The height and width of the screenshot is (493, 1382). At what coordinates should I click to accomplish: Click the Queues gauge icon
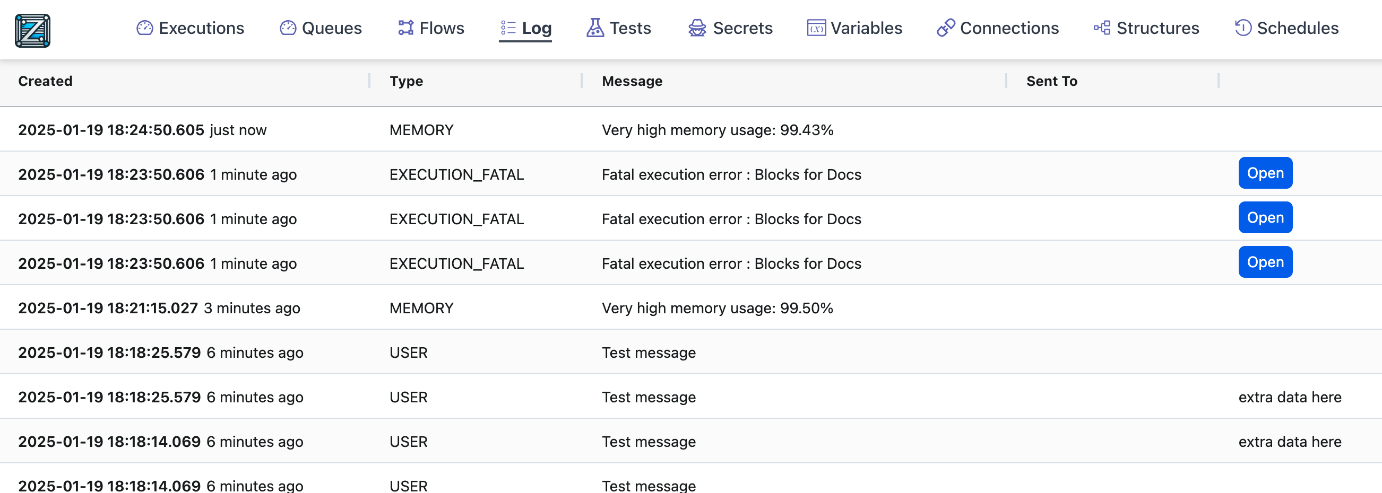(288, 28)
